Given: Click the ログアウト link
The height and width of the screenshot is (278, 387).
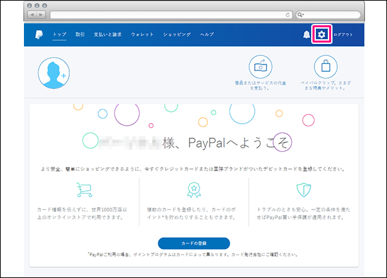Looking at the screenshot, I should tap(343, 35).
